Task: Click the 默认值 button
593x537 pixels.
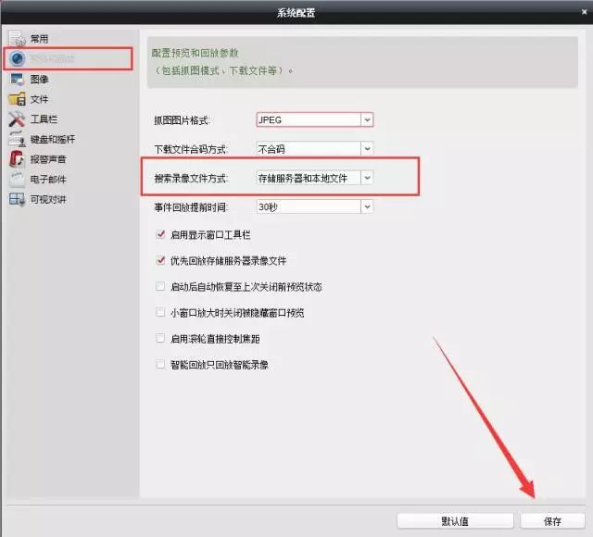Action: point(455,521)
